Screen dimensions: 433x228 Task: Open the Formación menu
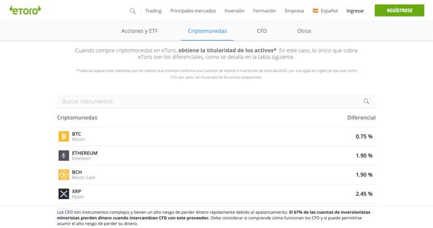tap(265, 10)
